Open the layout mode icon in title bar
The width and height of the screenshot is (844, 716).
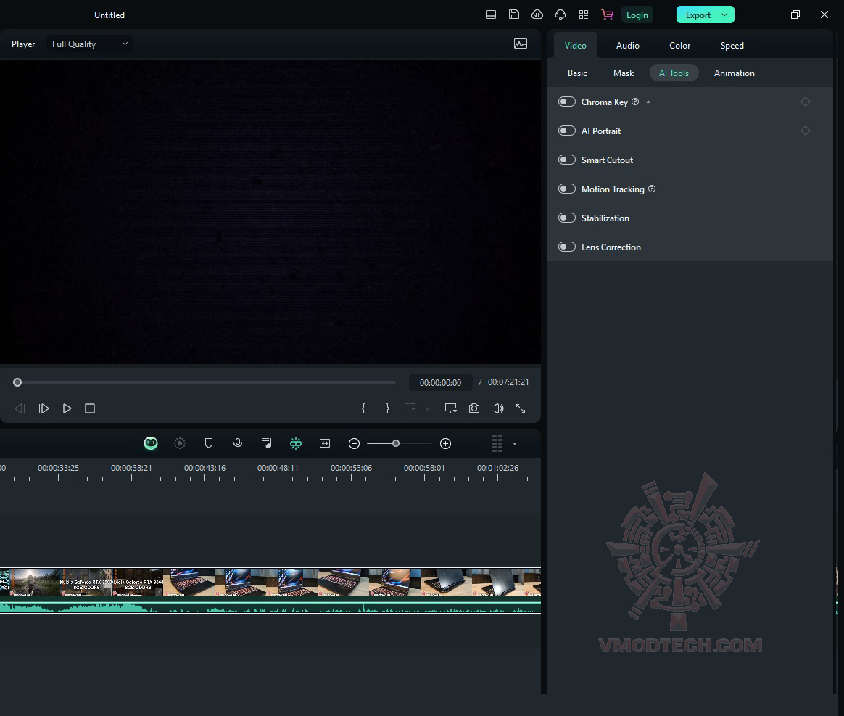pyautogui.click(x=490, y=15)
